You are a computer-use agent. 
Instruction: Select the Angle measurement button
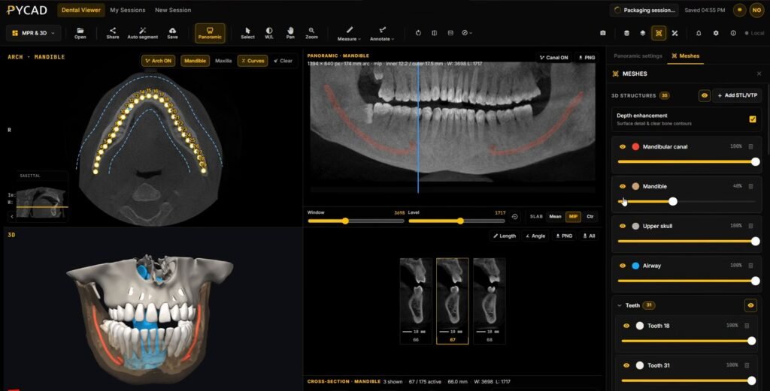point(535,236)
